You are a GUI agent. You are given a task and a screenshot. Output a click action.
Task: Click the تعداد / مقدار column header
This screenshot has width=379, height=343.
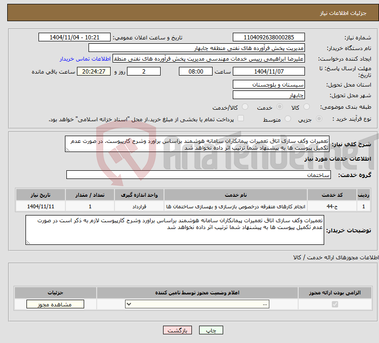(x=90, y=195)
